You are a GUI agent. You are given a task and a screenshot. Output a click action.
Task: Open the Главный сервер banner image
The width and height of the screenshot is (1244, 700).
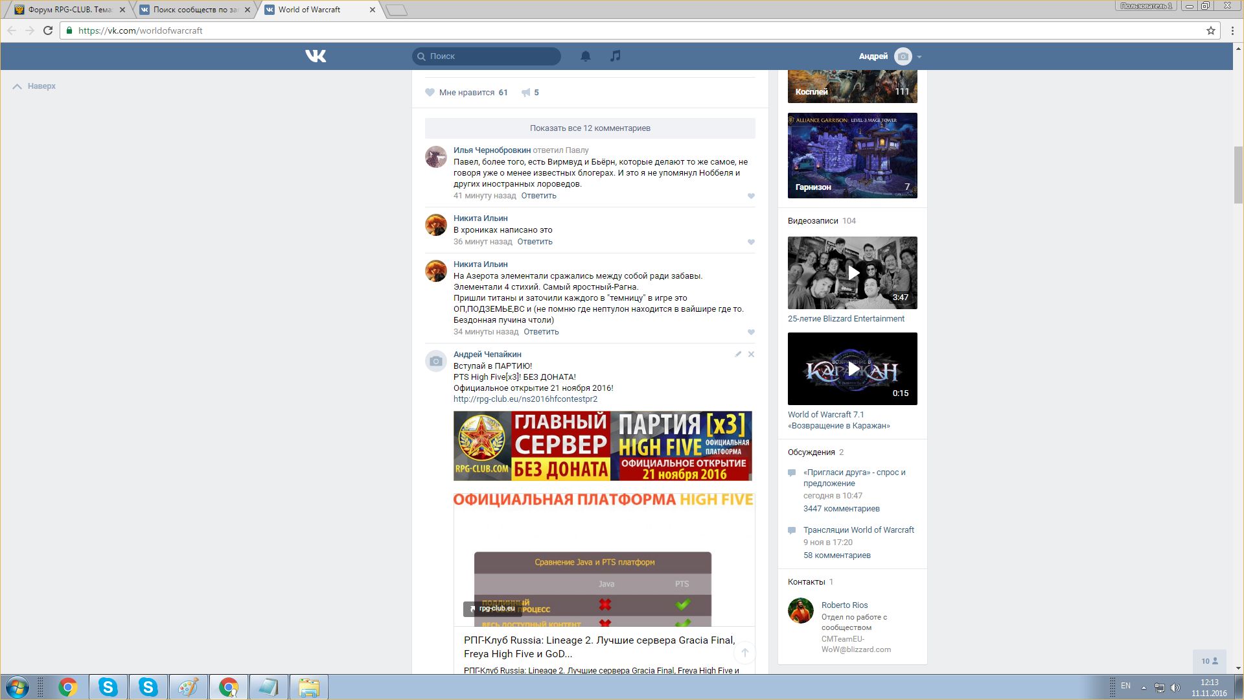click(x=603, y=446)
